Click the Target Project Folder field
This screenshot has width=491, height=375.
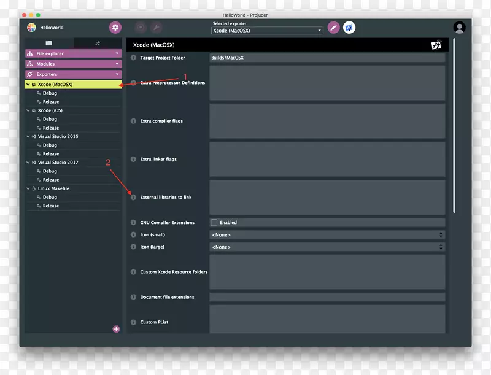point(327,58)
